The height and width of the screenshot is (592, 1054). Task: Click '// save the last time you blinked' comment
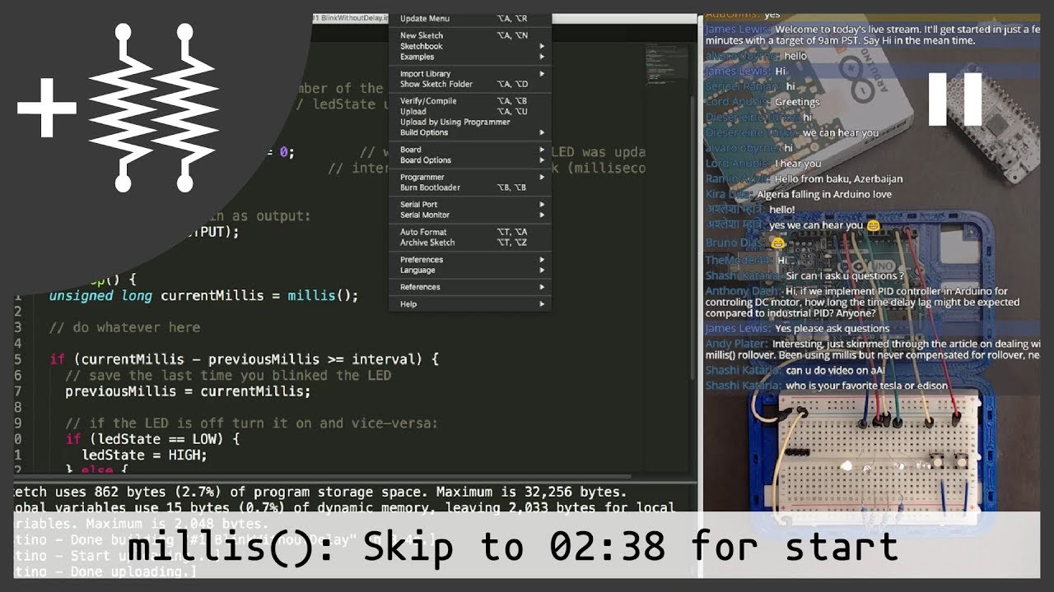coord(228,375)
